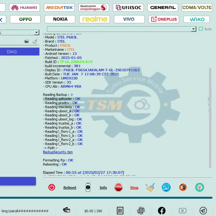Click the Android Version 13 line
This screenshot has width=216, height=216.
(x=60, y=53)
